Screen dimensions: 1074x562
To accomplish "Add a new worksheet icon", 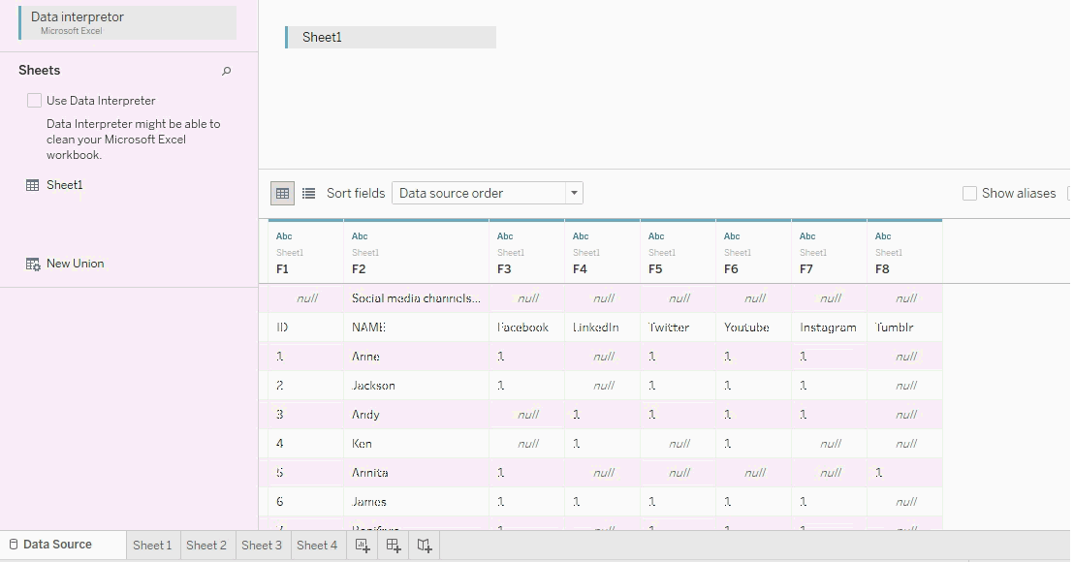I will point(363,546).
